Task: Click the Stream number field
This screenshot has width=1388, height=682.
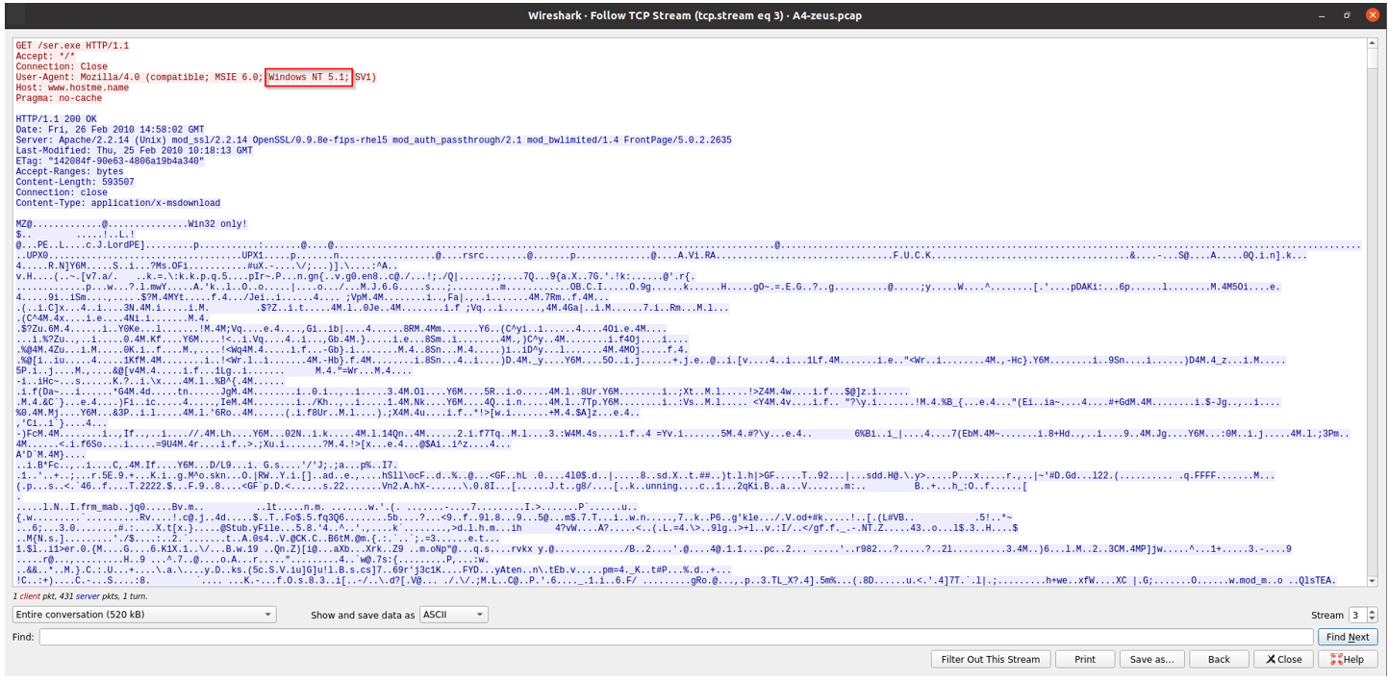Action: (x=1356, y=615)
